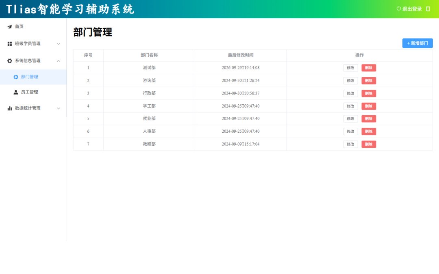Click the timestamp 2024-09-09T15:17:04
The width and height of the screenshot is (439, 274).
(x=241, y=144)
